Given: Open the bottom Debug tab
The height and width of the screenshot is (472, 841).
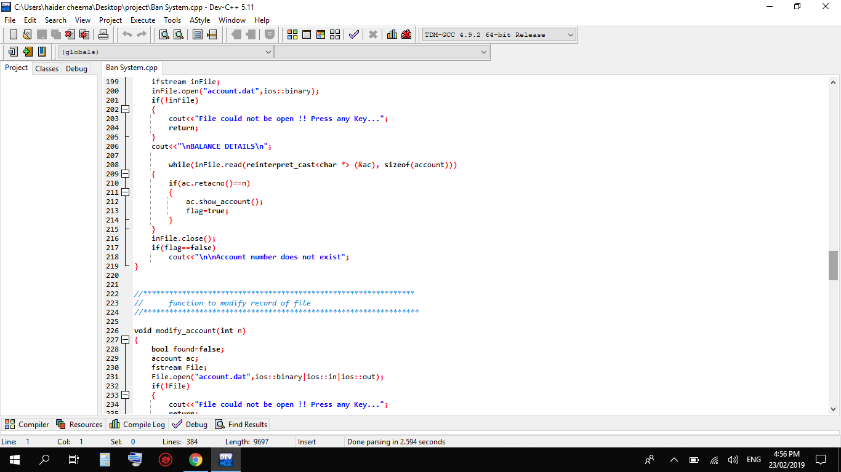Looking at the screenshot, I should (x=190, y=424).
